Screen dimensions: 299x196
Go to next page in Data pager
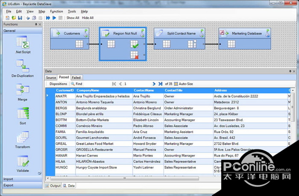click(154, 84)
